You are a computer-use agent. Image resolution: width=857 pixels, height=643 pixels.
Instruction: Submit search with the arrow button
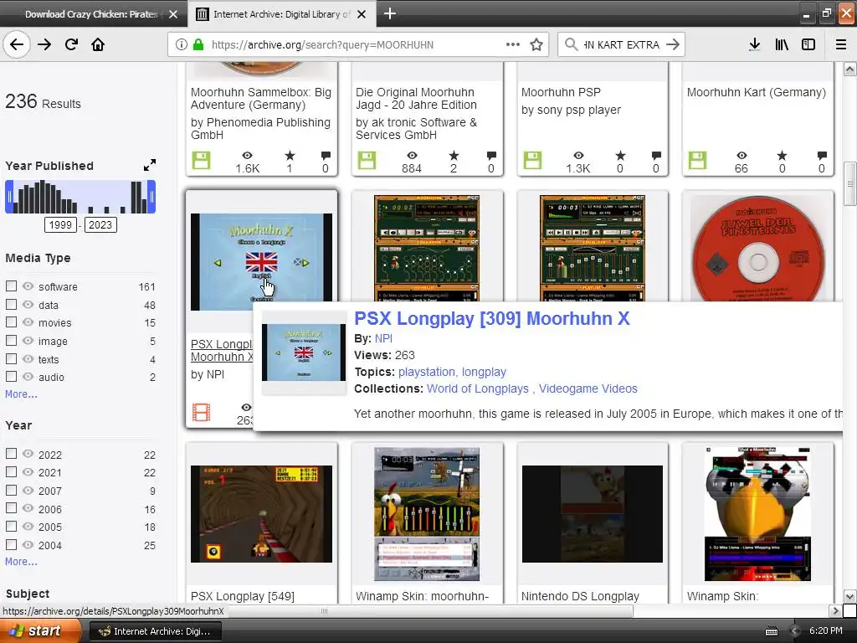point(673,44)
